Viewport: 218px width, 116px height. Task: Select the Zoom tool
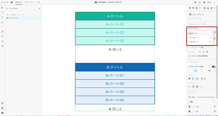point(2,46)
